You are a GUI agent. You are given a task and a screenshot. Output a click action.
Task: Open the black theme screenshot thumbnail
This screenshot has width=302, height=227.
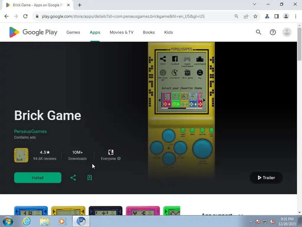click(x=106, y=210)
